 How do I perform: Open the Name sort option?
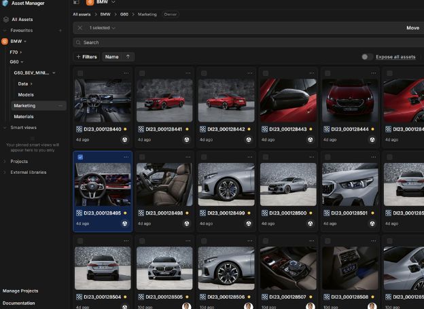click(111, 57)
